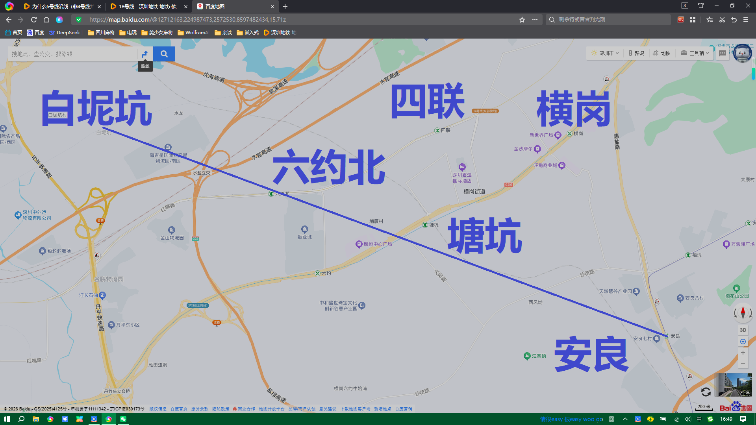The height and width of the screenshot is (425, 756).
Task: Click the map location search input field
Action: click(x=71, y=54)
